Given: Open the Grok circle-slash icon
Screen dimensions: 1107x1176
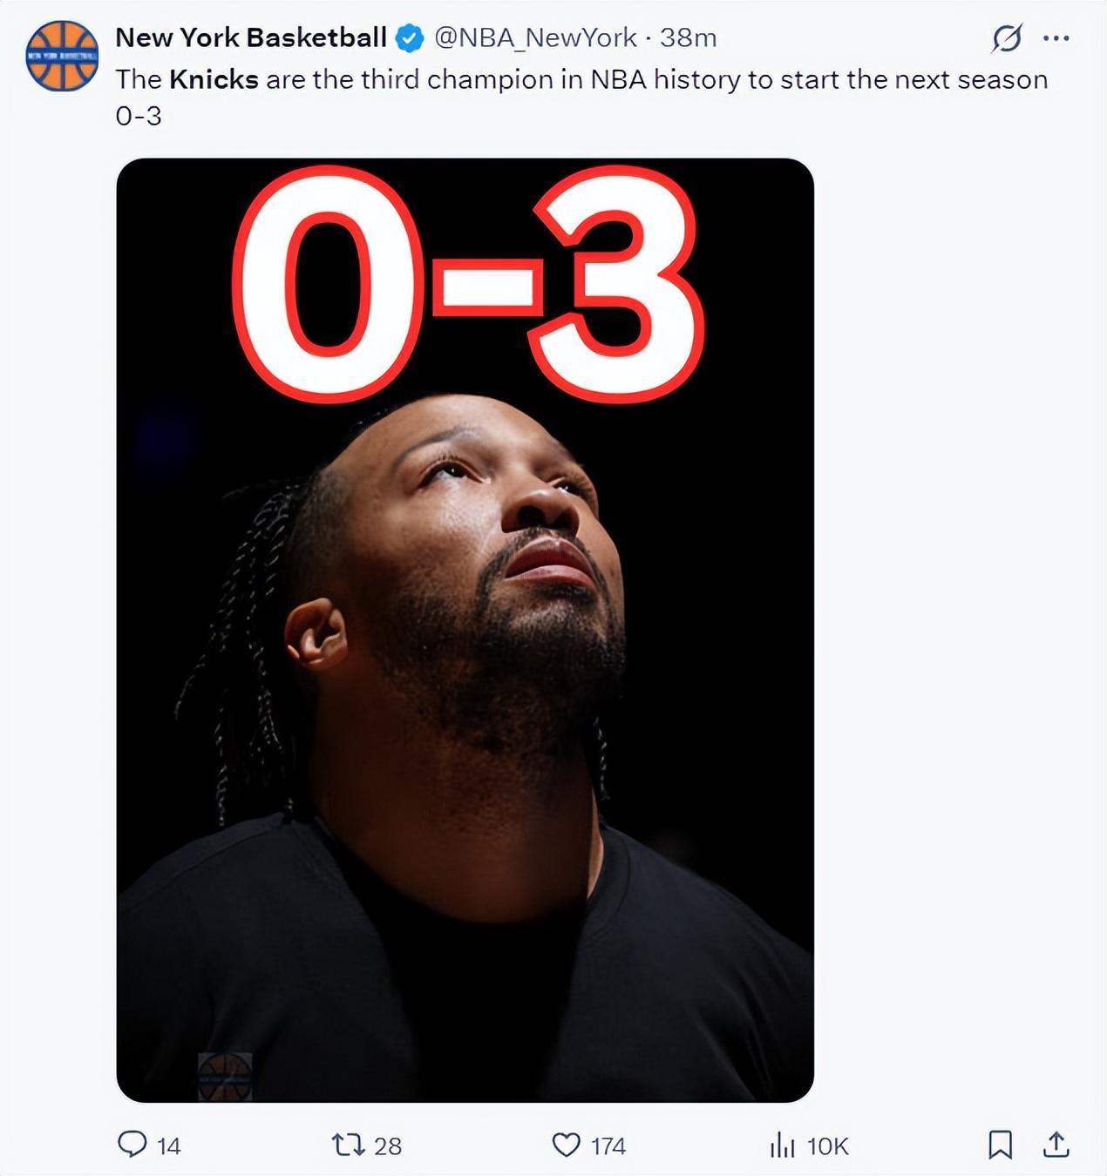Looking at the screenshot, I should click(x=1007, y=38).
